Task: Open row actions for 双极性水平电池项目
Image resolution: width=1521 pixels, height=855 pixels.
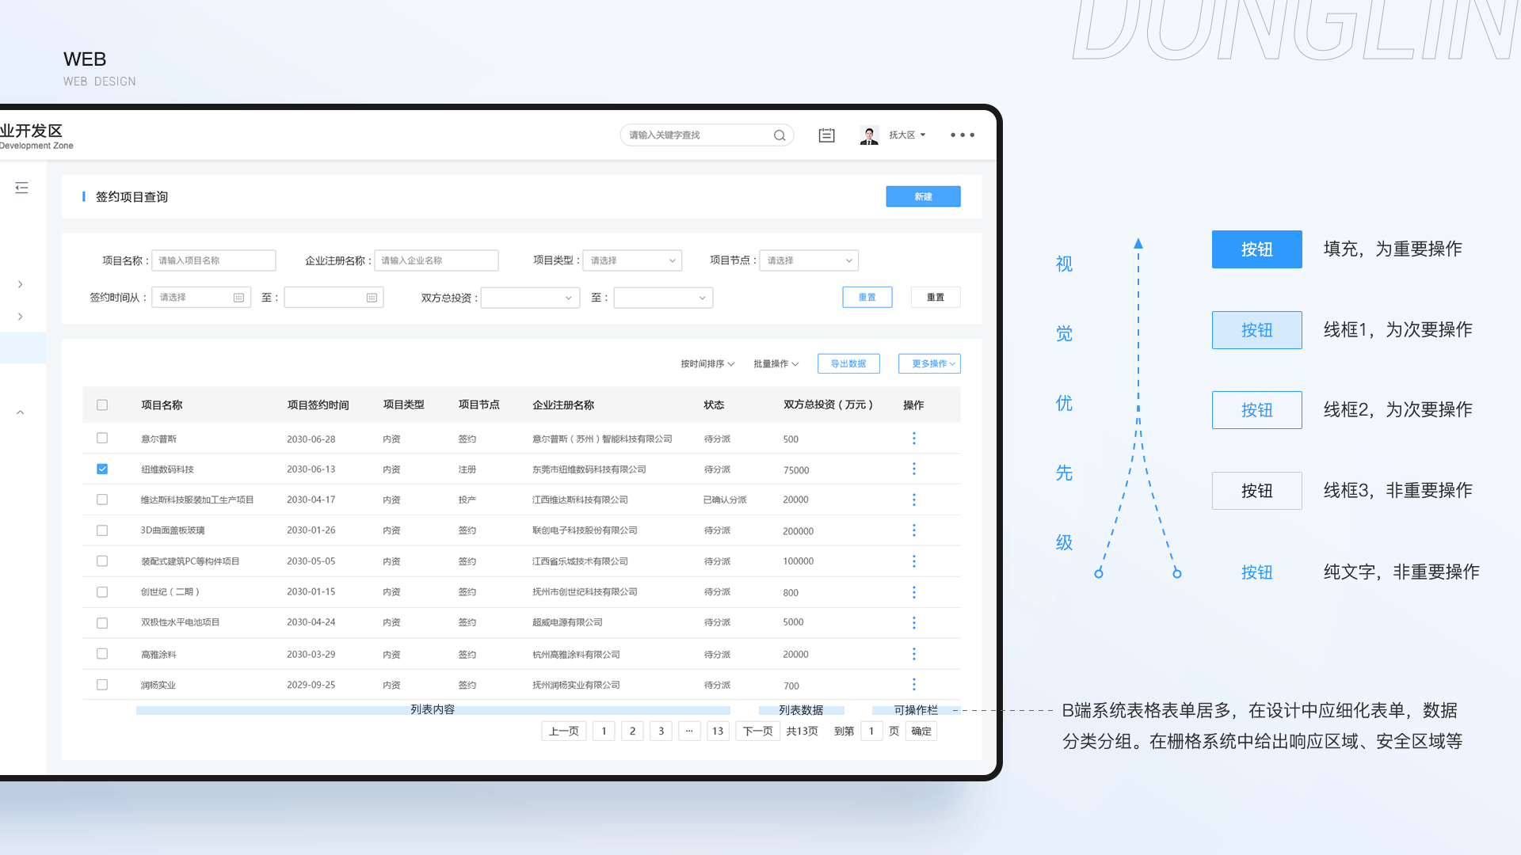Action: pyautogui.click(x=913, y=623)
